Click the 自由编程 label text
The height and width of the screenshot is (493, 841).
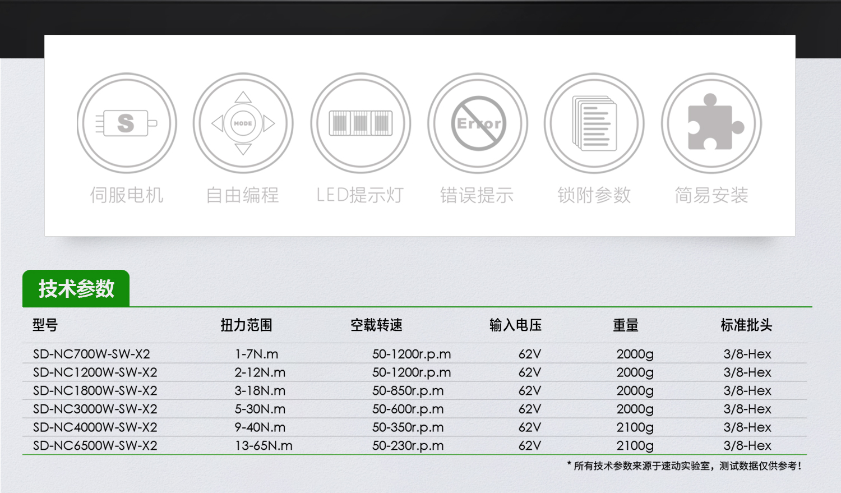click(242, 195)
